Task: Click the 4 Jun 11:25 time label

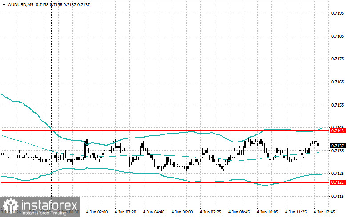Action: tap(296, 212)
